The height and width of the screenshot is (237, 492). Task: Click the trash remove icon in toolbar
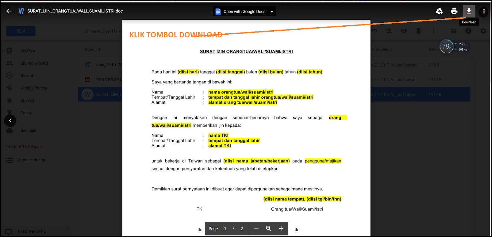[418, 31]
